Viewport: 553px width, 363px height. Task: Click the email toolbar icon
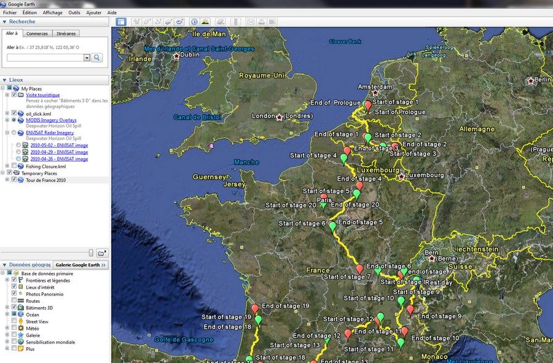coord(251,21)
